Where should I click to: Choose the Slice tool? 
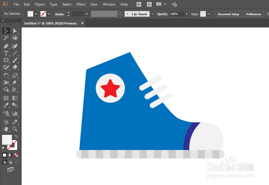[15, 122]
